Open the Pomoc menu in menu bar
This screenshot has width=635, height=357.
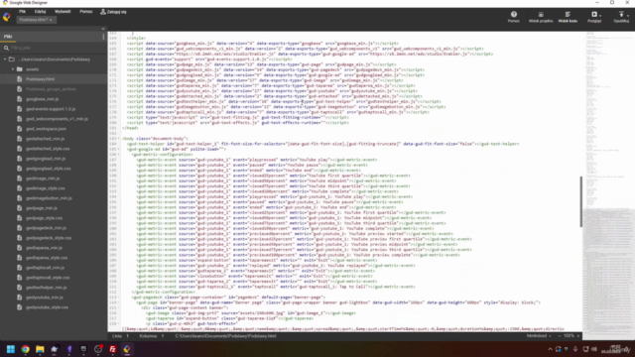coord(86,12)
